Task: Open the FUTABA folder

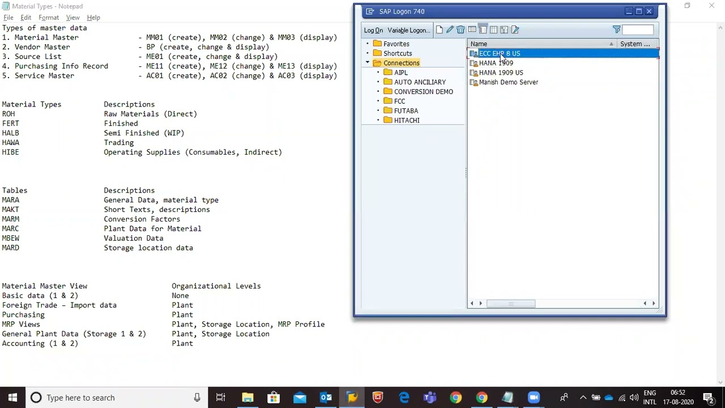Action: tap(406, 111)
